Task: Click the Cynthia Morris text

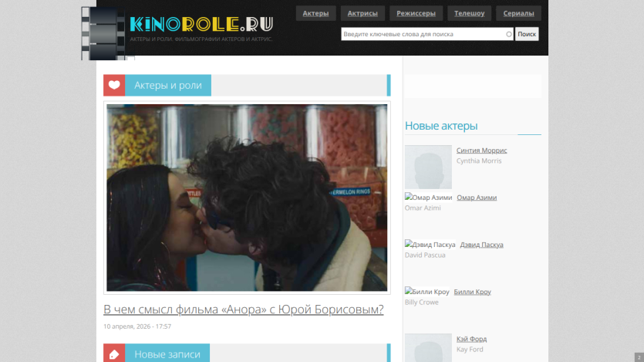Action: click(x=479, y=161)
